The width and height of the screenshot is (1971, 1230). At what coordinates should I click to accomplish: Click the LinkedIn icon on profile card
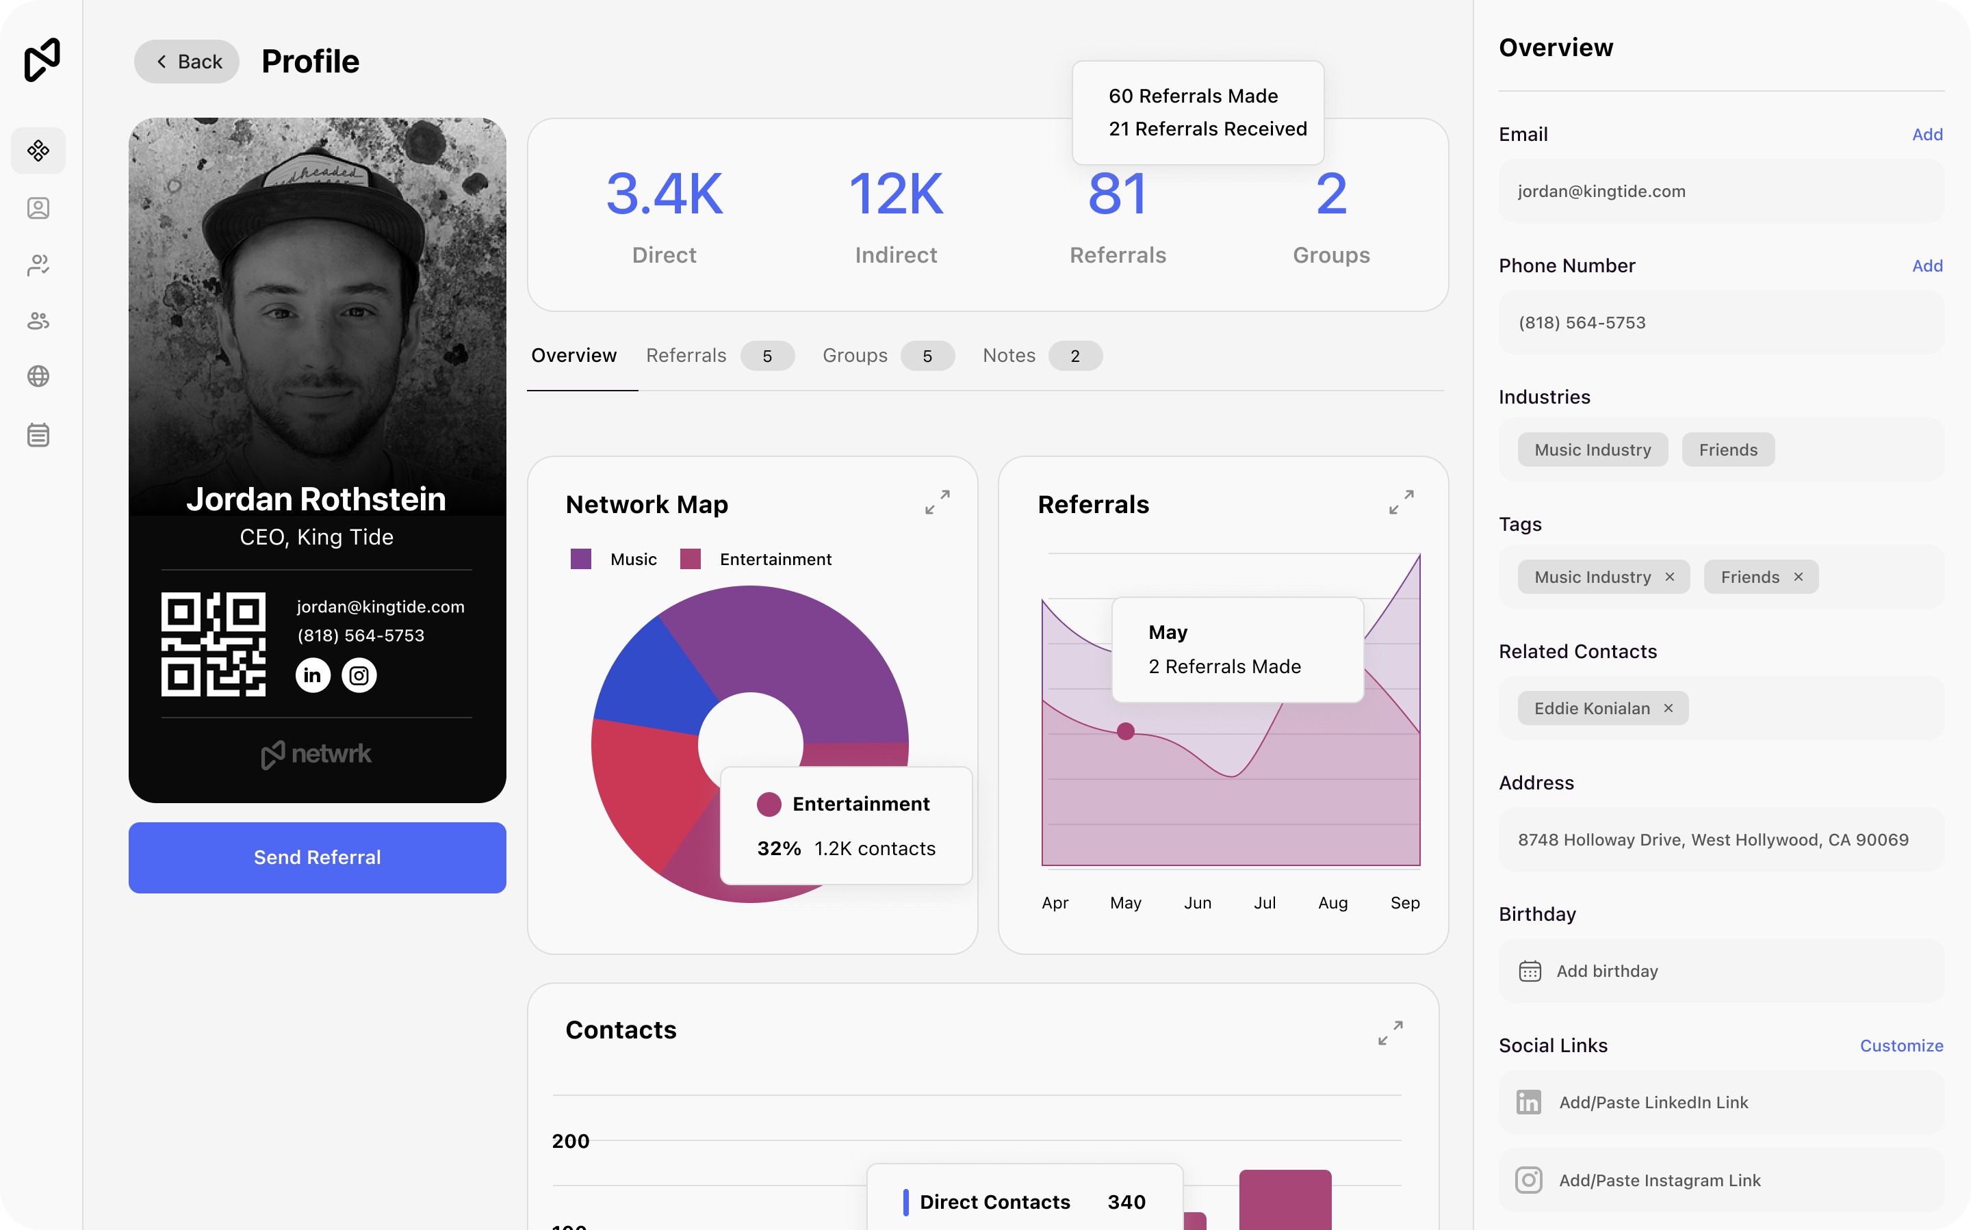coord(313,675)
